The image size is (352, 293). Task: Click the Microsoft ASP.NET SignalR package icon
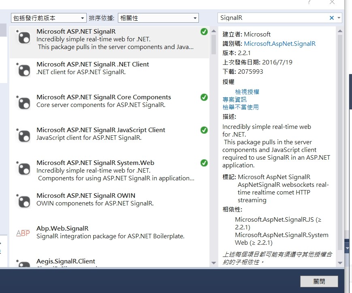tap(23, 37)
